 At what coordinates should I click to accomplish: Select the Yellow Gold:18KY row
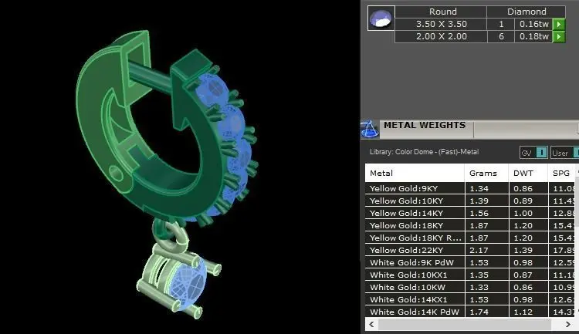tap(470, 225)
